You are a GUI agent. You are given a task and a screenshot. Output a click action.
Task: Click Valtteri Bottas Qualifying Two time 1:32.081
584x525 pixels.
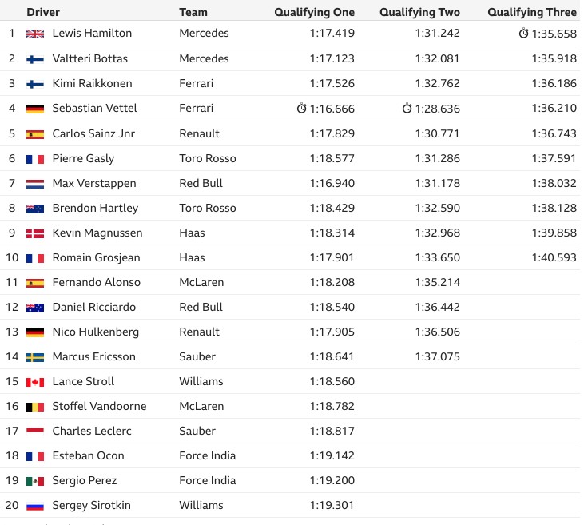point(437,58)
